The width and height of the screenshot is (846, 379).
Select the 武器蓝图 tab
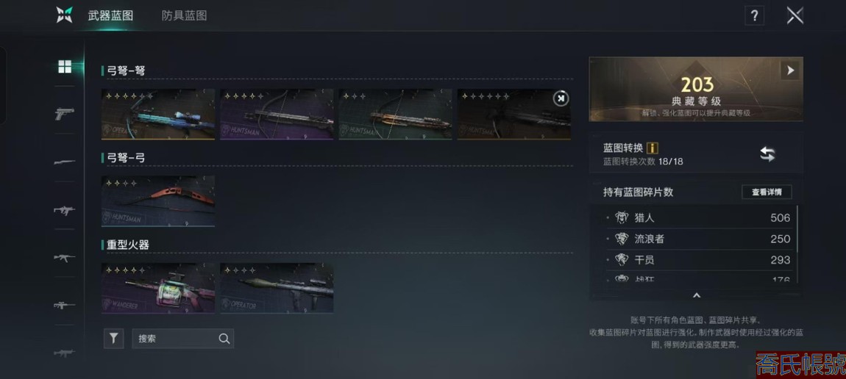(x=110, y=15)
